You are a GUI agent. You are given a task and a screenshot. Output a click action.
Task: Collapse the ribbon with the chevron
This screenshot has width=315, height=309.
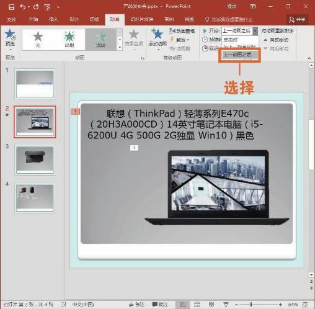pos(309,58)
